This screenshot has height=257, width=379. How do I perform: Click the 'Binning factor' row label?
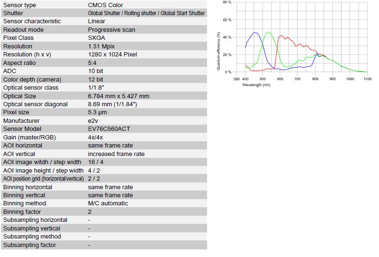point(22,212)
